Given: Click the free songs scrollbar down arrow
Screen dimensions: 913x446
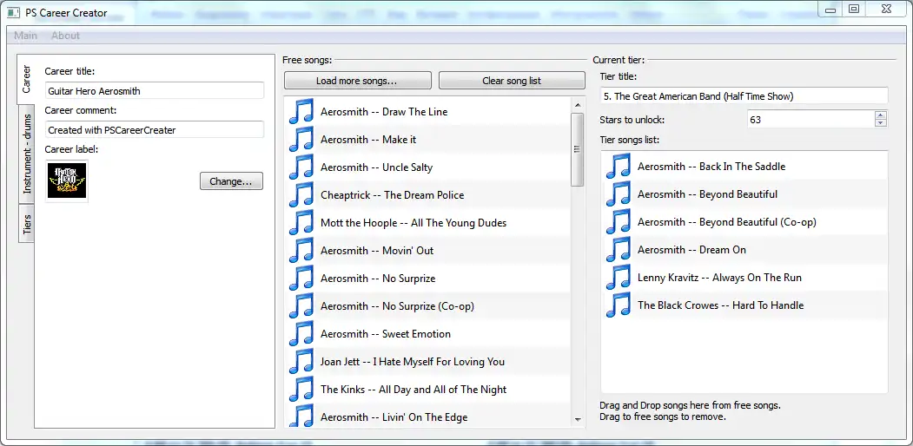Looking at the screenshot, I should (x=578, y=419).
